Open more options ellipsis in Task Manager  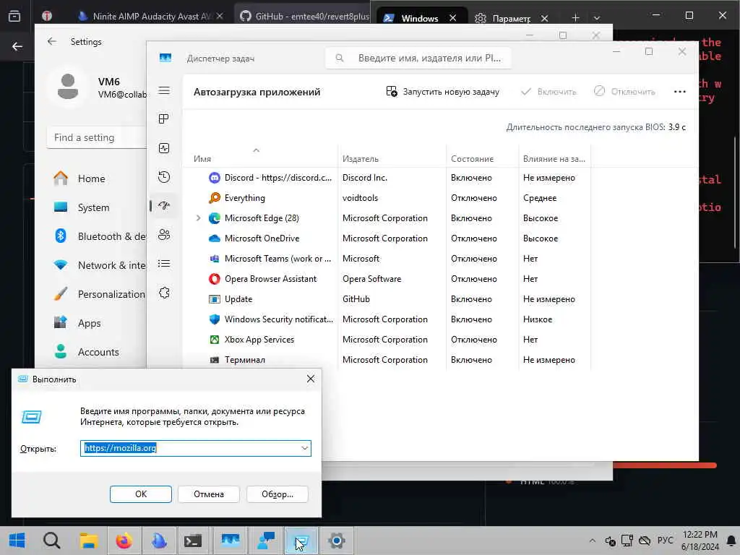coord(679,92)
